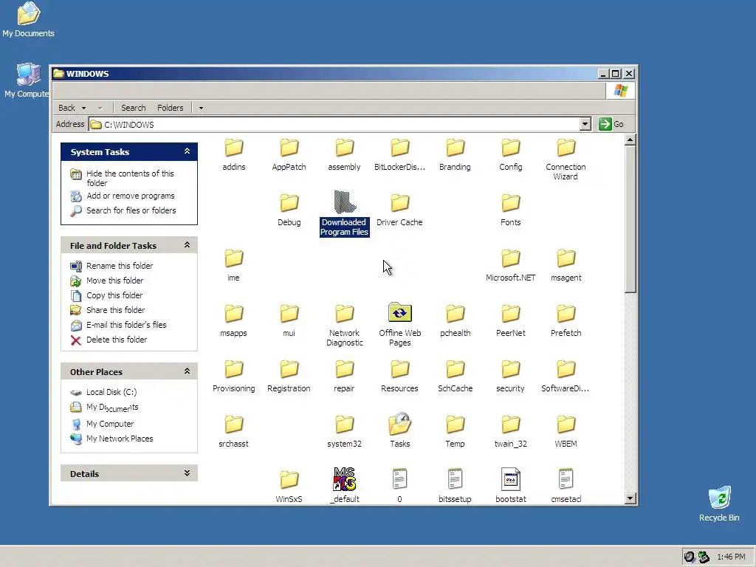756x567 pixels.
Task: Click the scrollbar down arrow
Action: pyautogui.click(x=630, y=498)
